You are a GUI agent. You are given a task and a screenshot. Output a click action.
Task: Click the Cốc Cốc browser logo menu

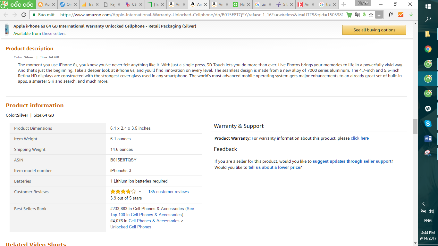(17, 4)
